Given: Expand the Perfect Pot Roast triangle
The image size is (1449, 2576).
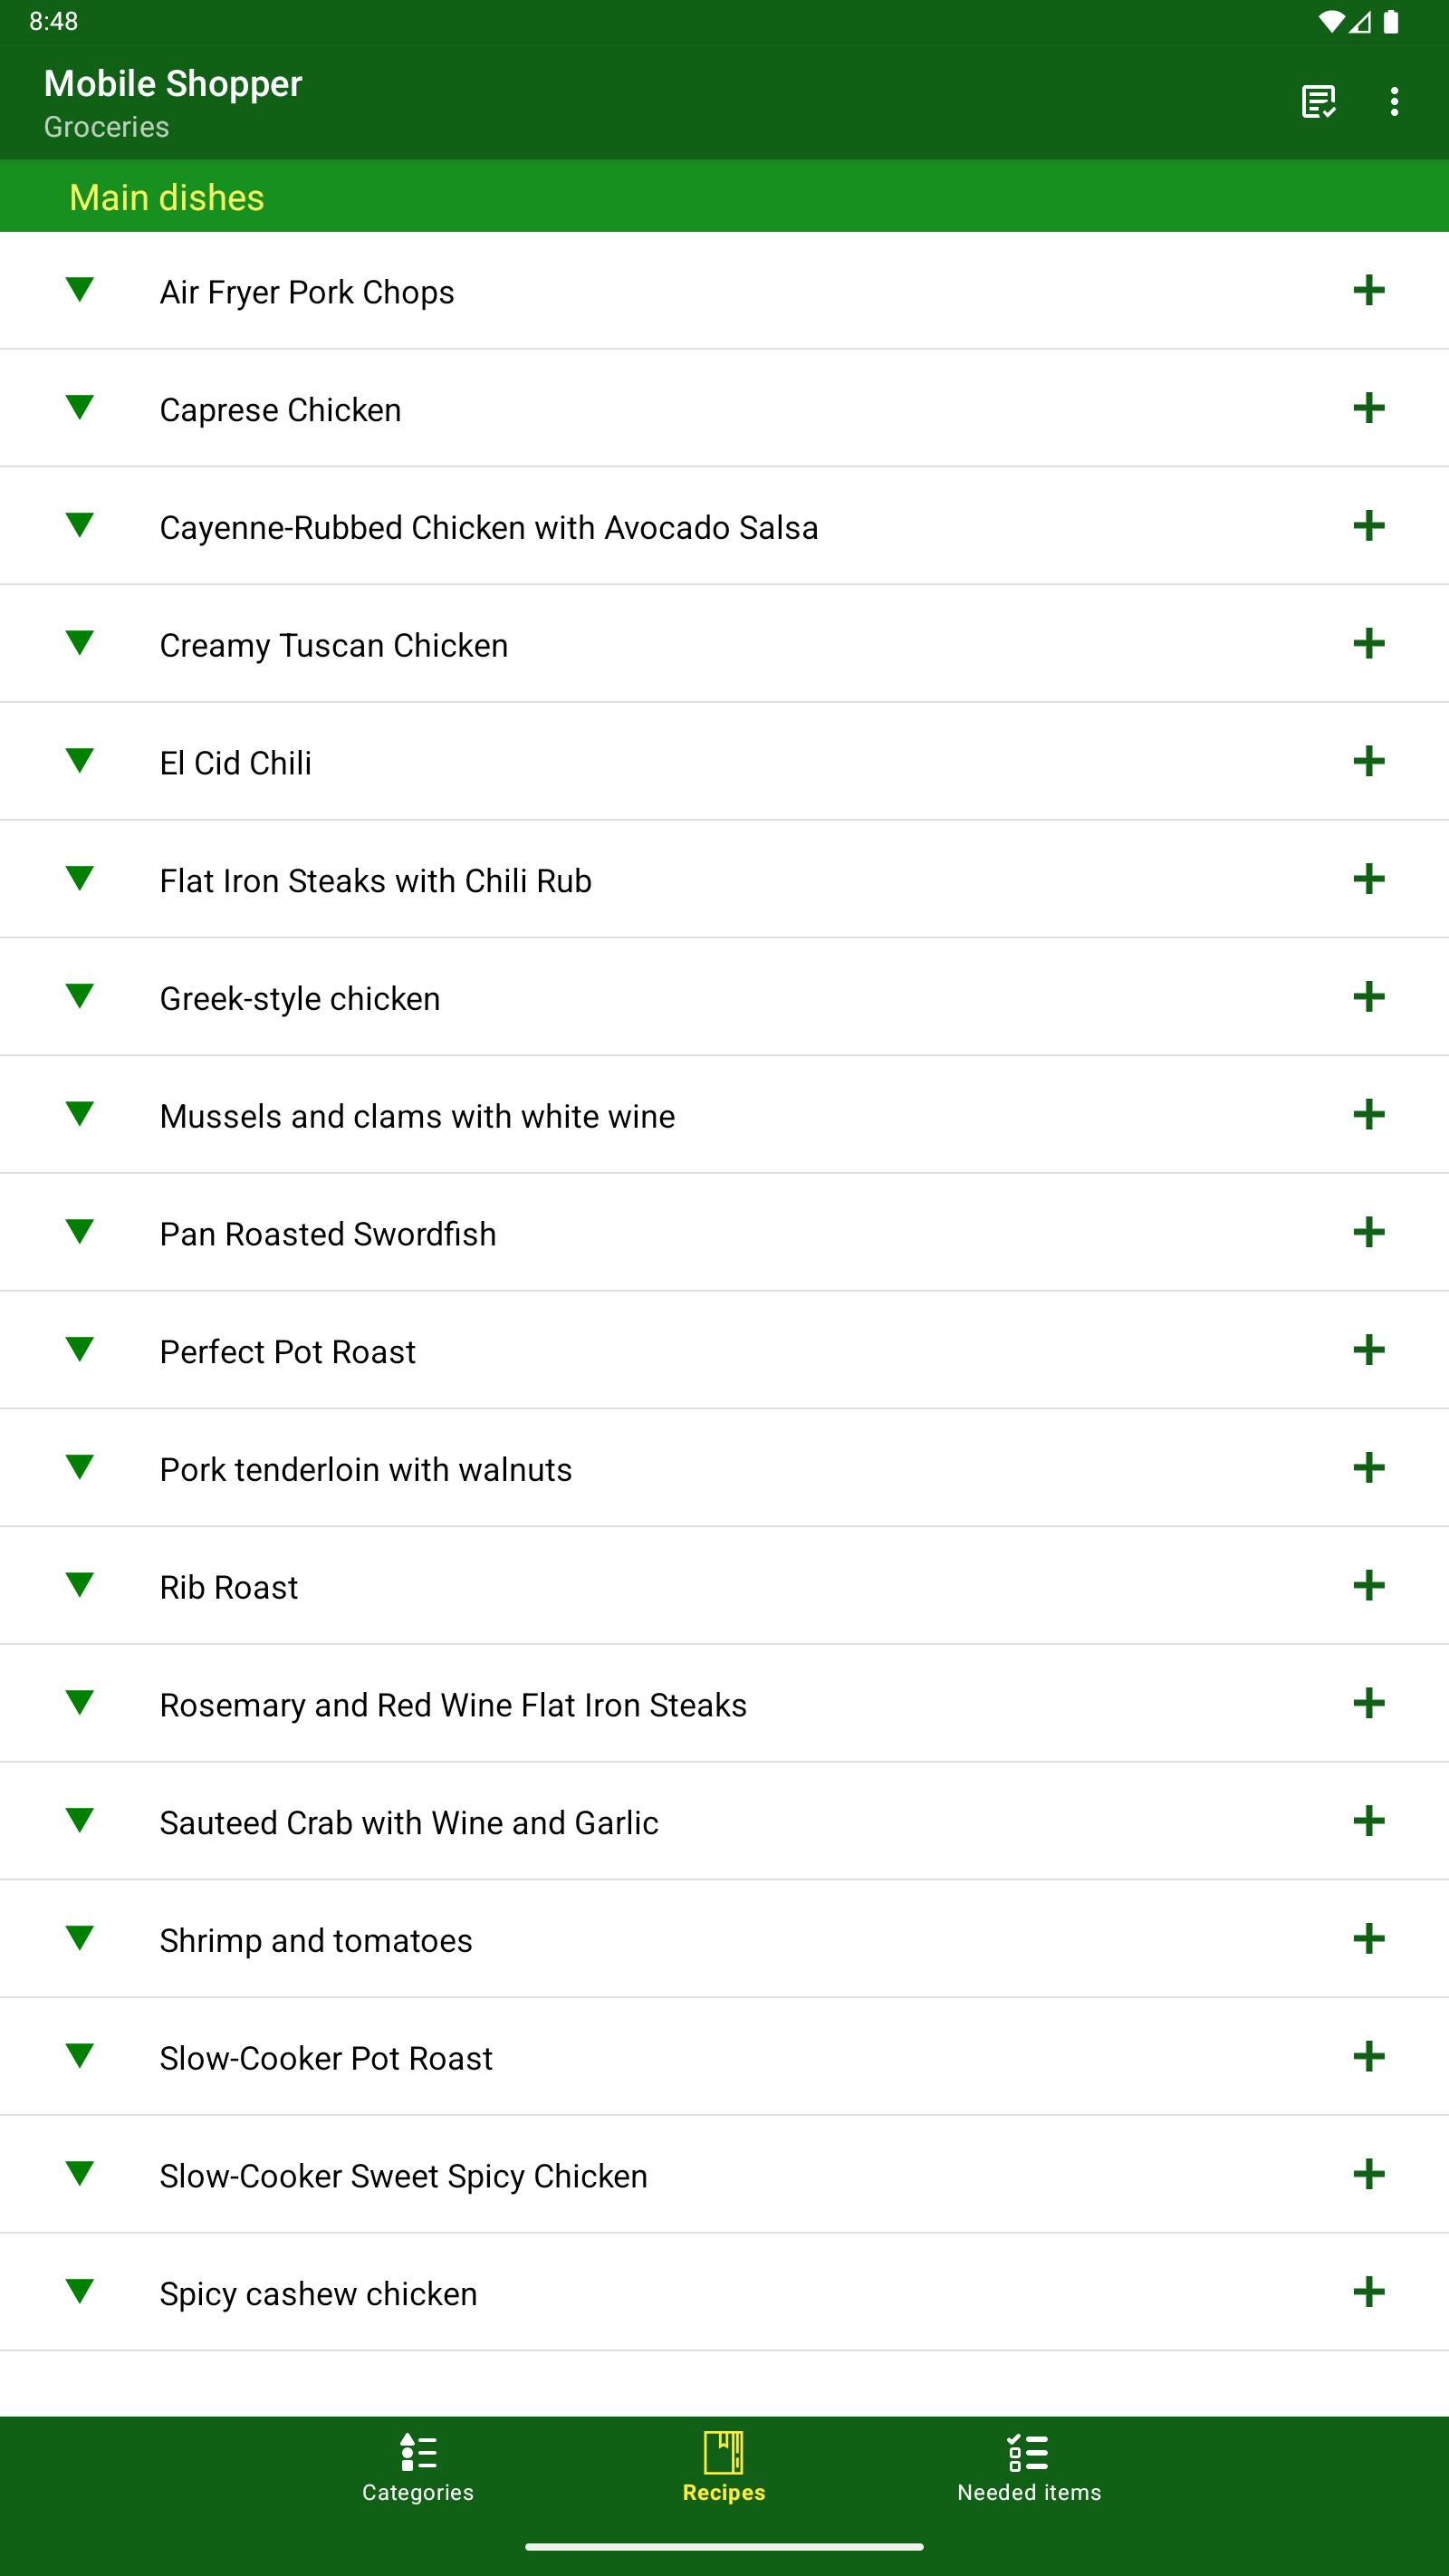Looking at the screenshot, I should [x=80, y=1348].
